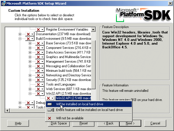The image size is (174, 131).
Task: Click the Help button
Action: (18, 123)
